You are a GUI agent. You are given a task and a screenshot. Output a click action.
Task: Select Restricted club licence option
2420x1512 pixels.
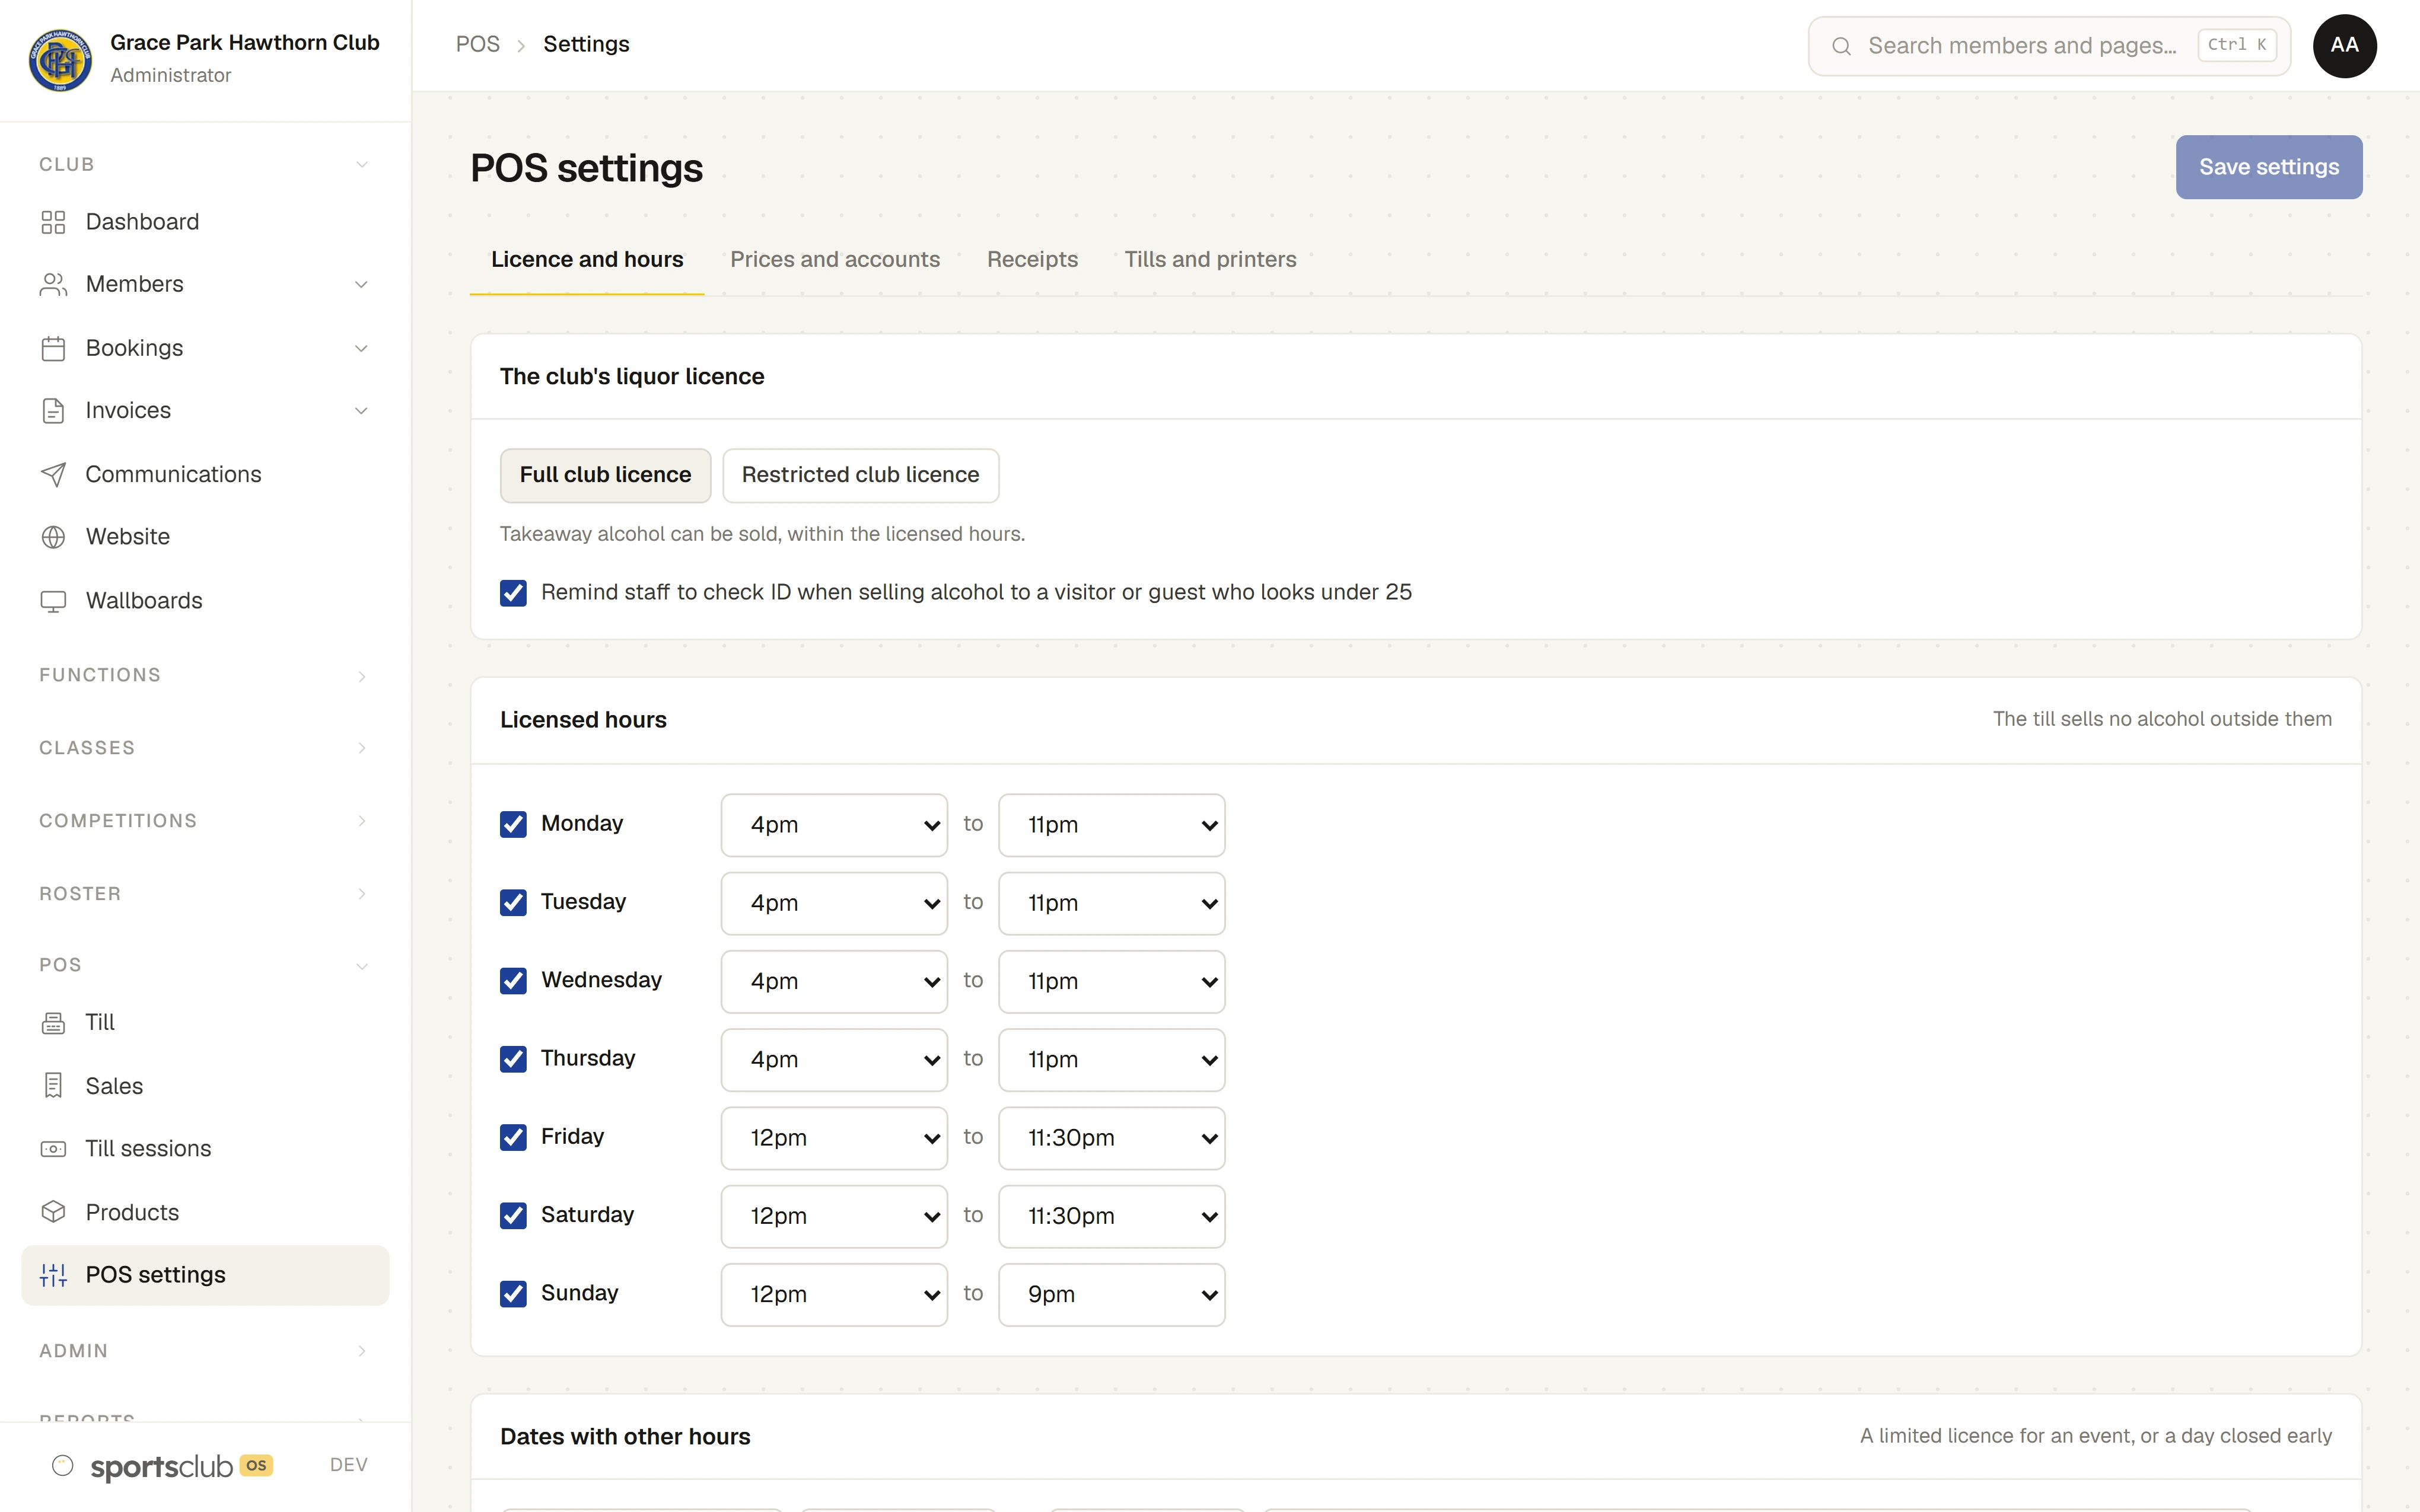point(860,475)
